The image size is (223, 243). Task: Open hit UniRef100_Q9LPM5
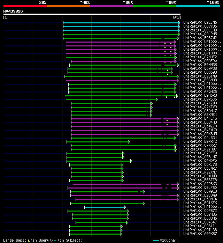coord(200,34)
